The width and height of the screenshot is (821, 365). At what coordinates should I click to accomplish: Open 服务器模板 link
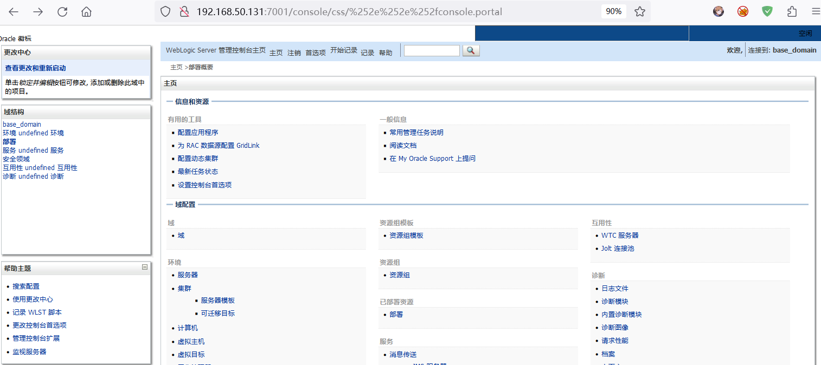coord(217,301)
